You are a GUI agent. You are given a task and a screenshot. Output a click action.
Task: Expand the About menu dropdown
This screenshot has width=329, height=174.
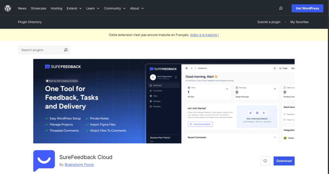[137, 8]
